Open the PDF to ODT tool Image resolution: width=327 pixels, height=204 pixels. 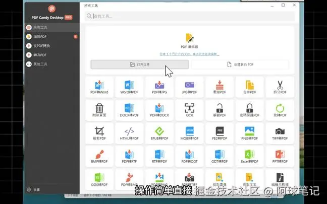coord(189,156)
